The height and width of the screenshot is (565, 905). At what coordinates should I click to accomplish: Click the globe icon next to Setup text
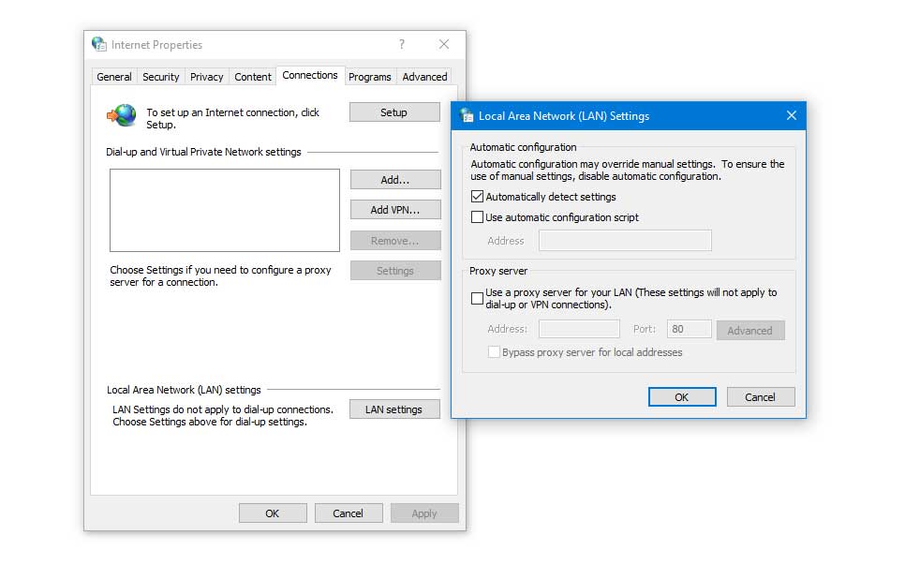(120, 112)
